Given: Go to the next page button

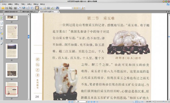Looking at the screenshot, I should (89, 102).
